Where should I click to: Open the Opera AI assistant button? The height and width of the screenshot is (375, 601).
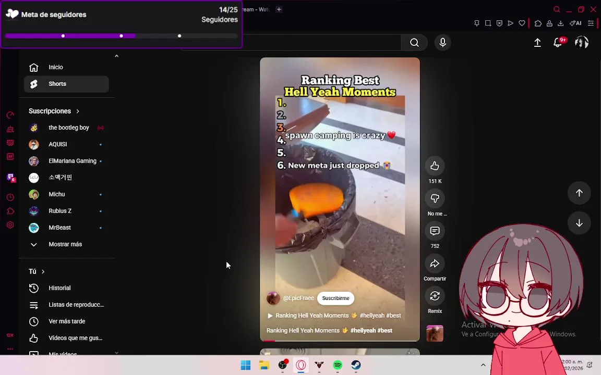click(575, 23)
